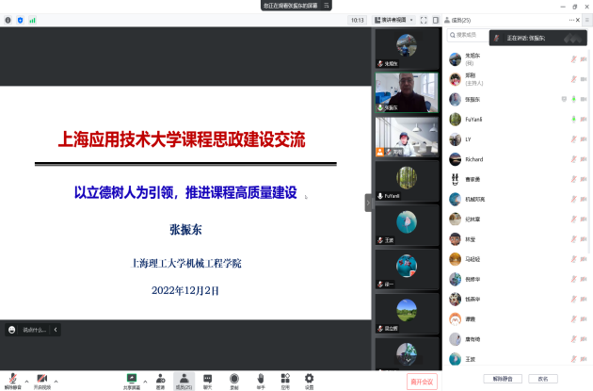
Task: Select the video tile of 张振东
Action: 407,92
